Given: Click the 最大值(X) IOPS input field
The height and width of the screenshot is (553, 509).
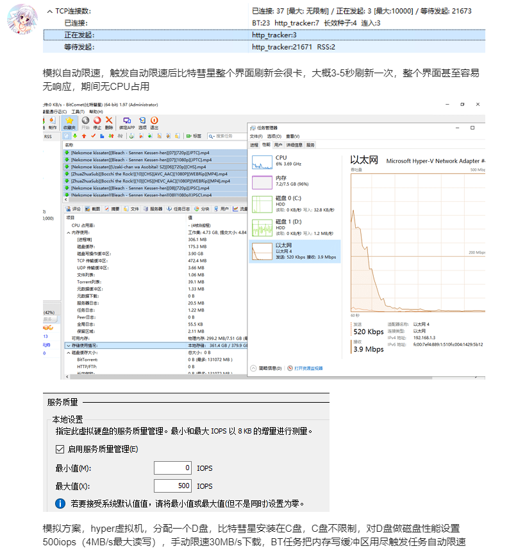Looking at the screenshot, I should click(x=172, y=486).
